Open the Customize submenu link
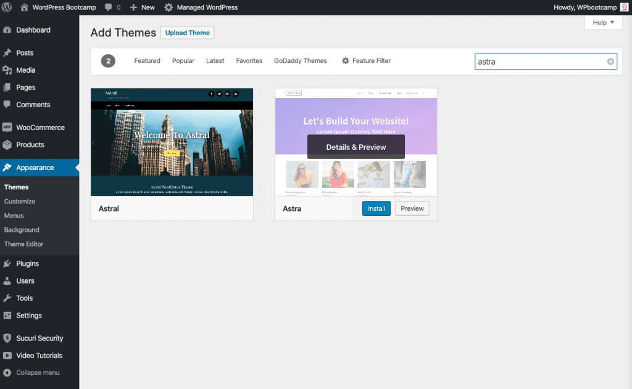This screenshot has width=632, height=389. click(19, 202)
